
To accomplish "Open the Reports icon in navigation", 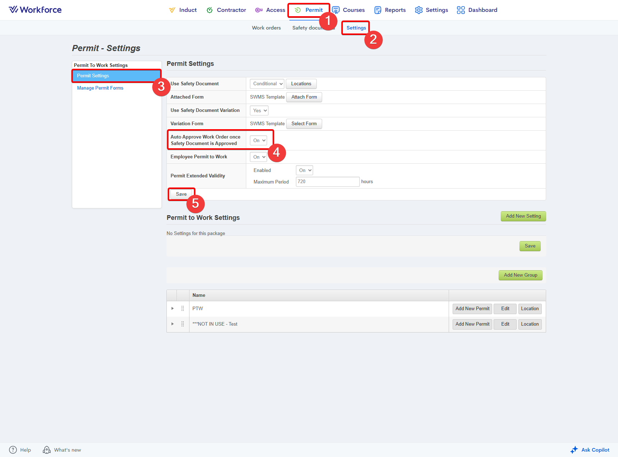I will [377, 10].
